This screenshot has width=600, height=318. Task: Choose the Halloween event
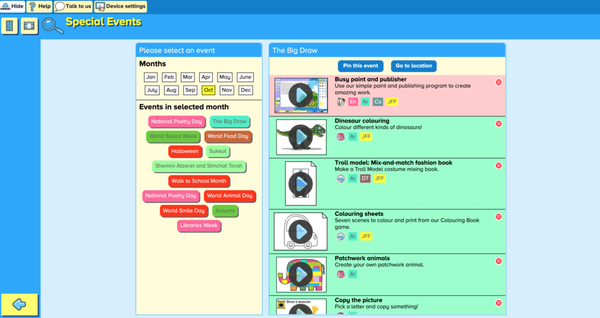click(185, 151)
